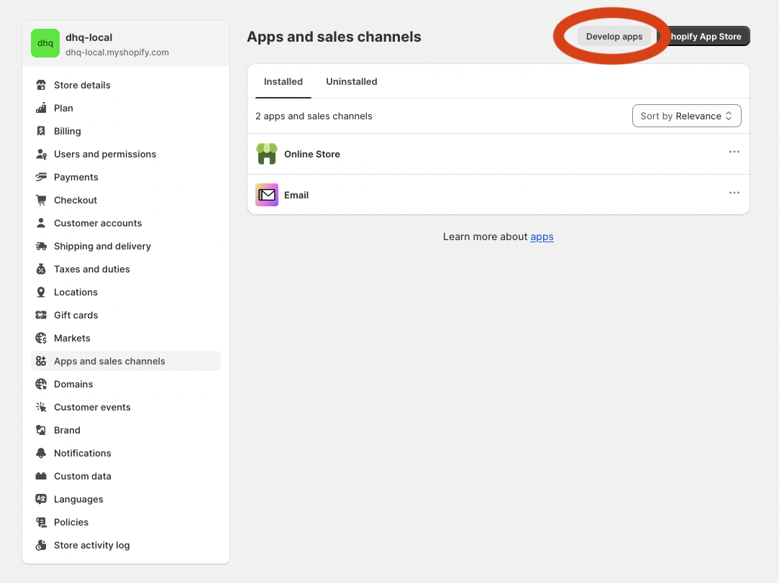Open the Email app name

[296, 195]
